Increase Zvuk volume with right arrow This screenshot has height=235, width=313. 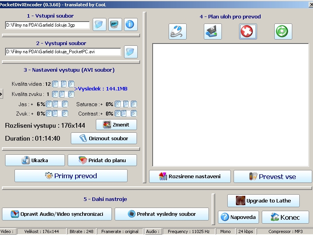pyautogui.click(x=65, y=114)
